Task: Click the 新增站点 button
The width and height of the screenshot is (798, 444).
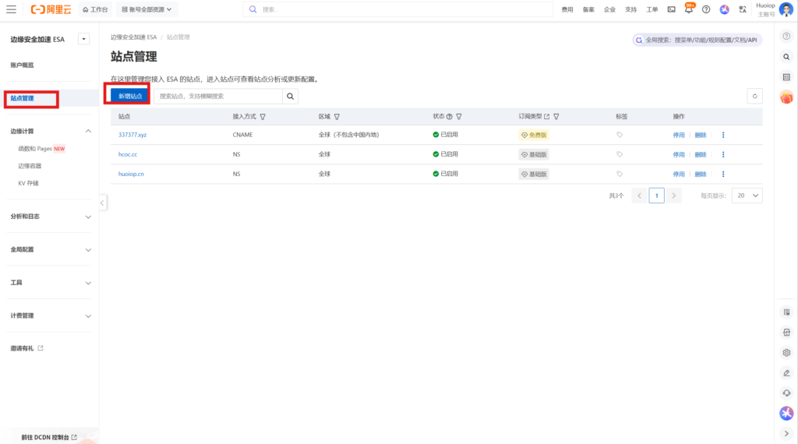Action: (129, 96)
